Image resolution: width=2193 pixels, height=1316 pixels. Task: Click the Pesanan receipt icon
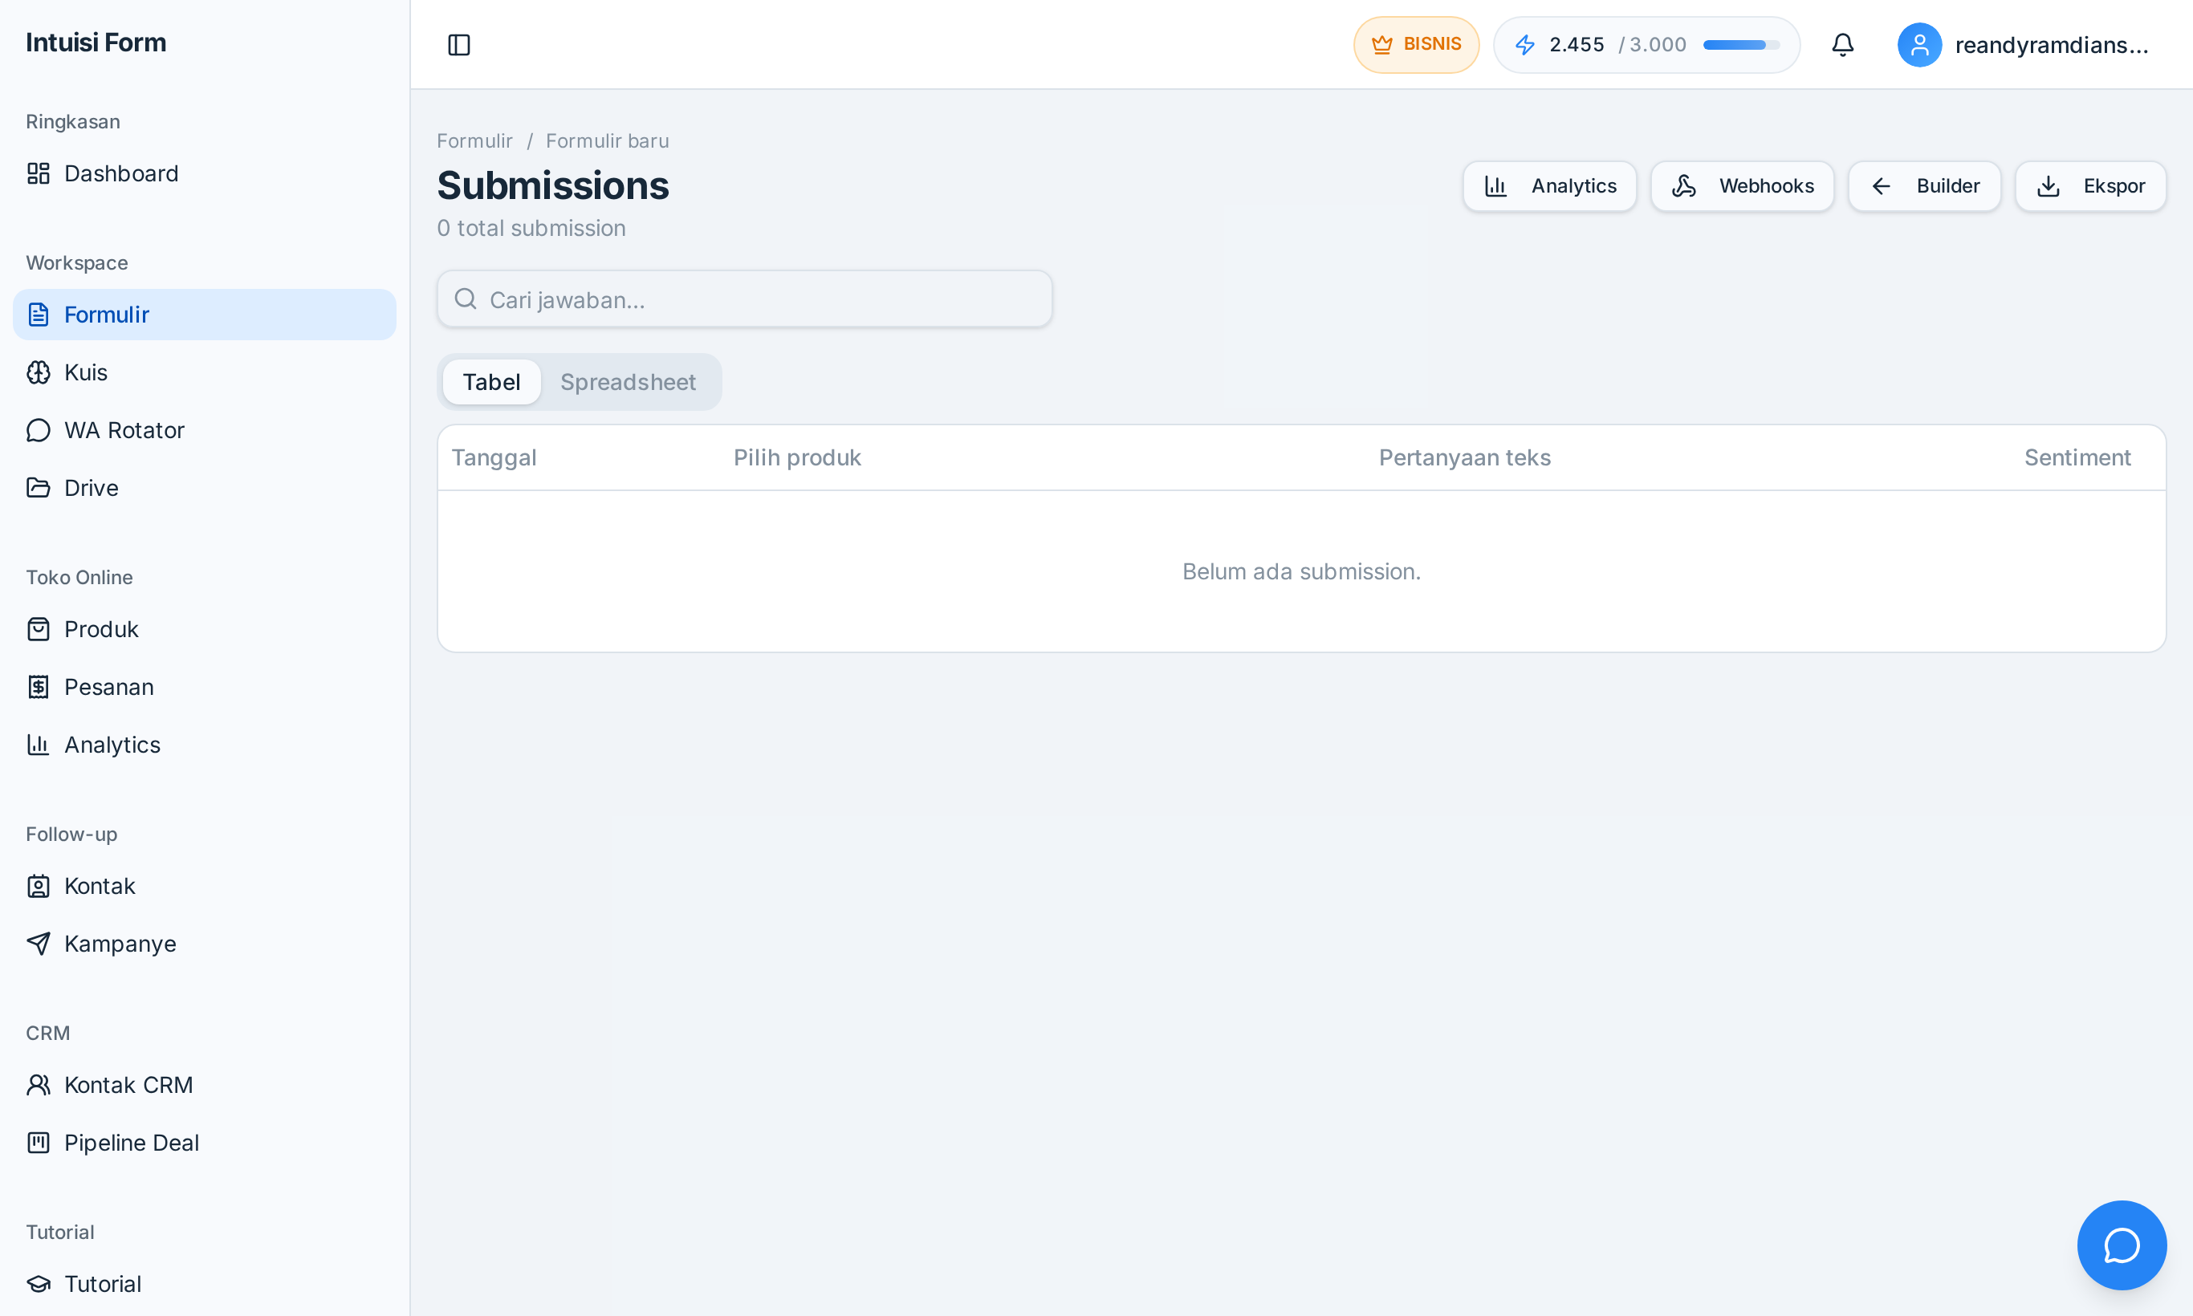pyautogui.click(x=39, y=686)
